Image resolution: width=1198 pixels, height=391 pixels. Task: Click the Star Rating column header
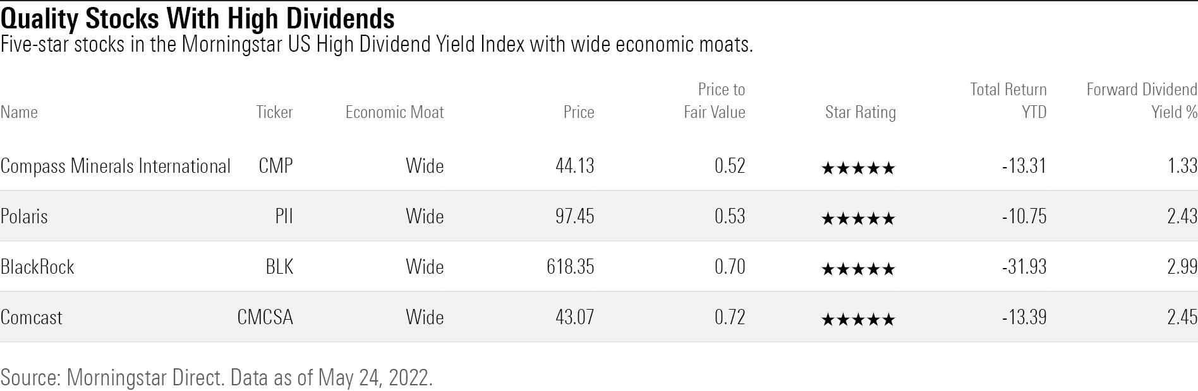[x=860, y=112]
